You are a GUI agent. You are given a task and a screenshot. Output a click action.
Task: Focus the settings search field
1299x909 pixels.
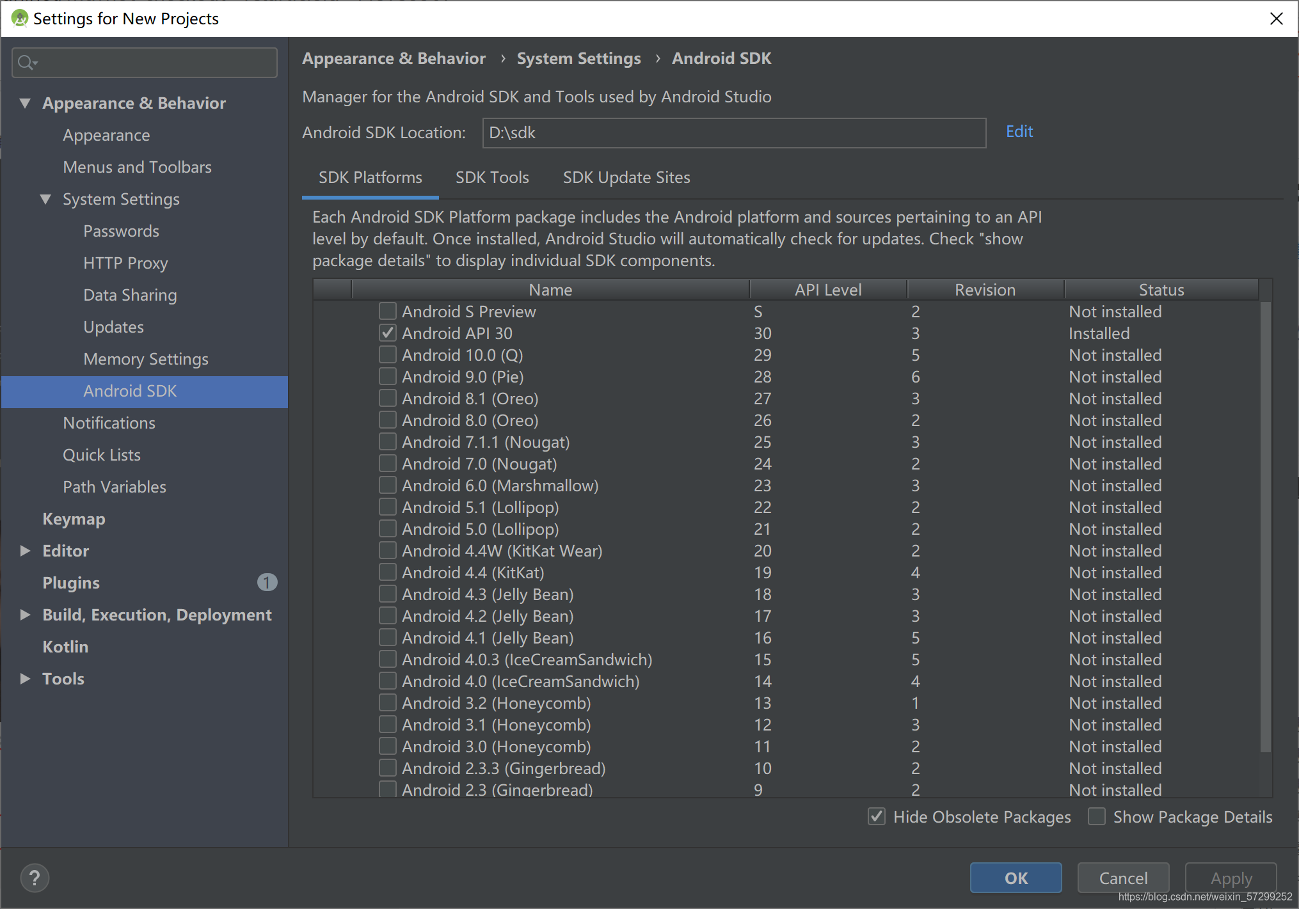145,63
